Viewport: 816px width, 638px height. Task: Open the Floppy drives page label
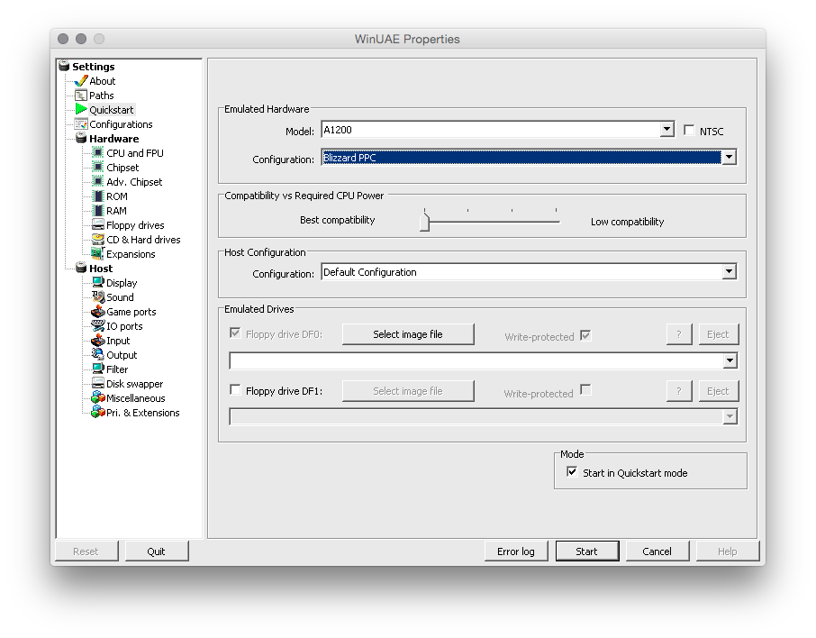(135, 225)
